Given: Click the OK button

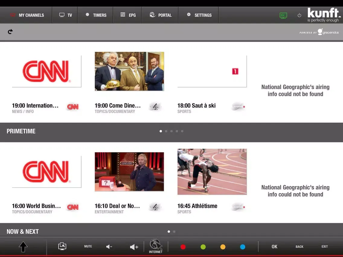Looking at the screenshot, I should [274, 246].
